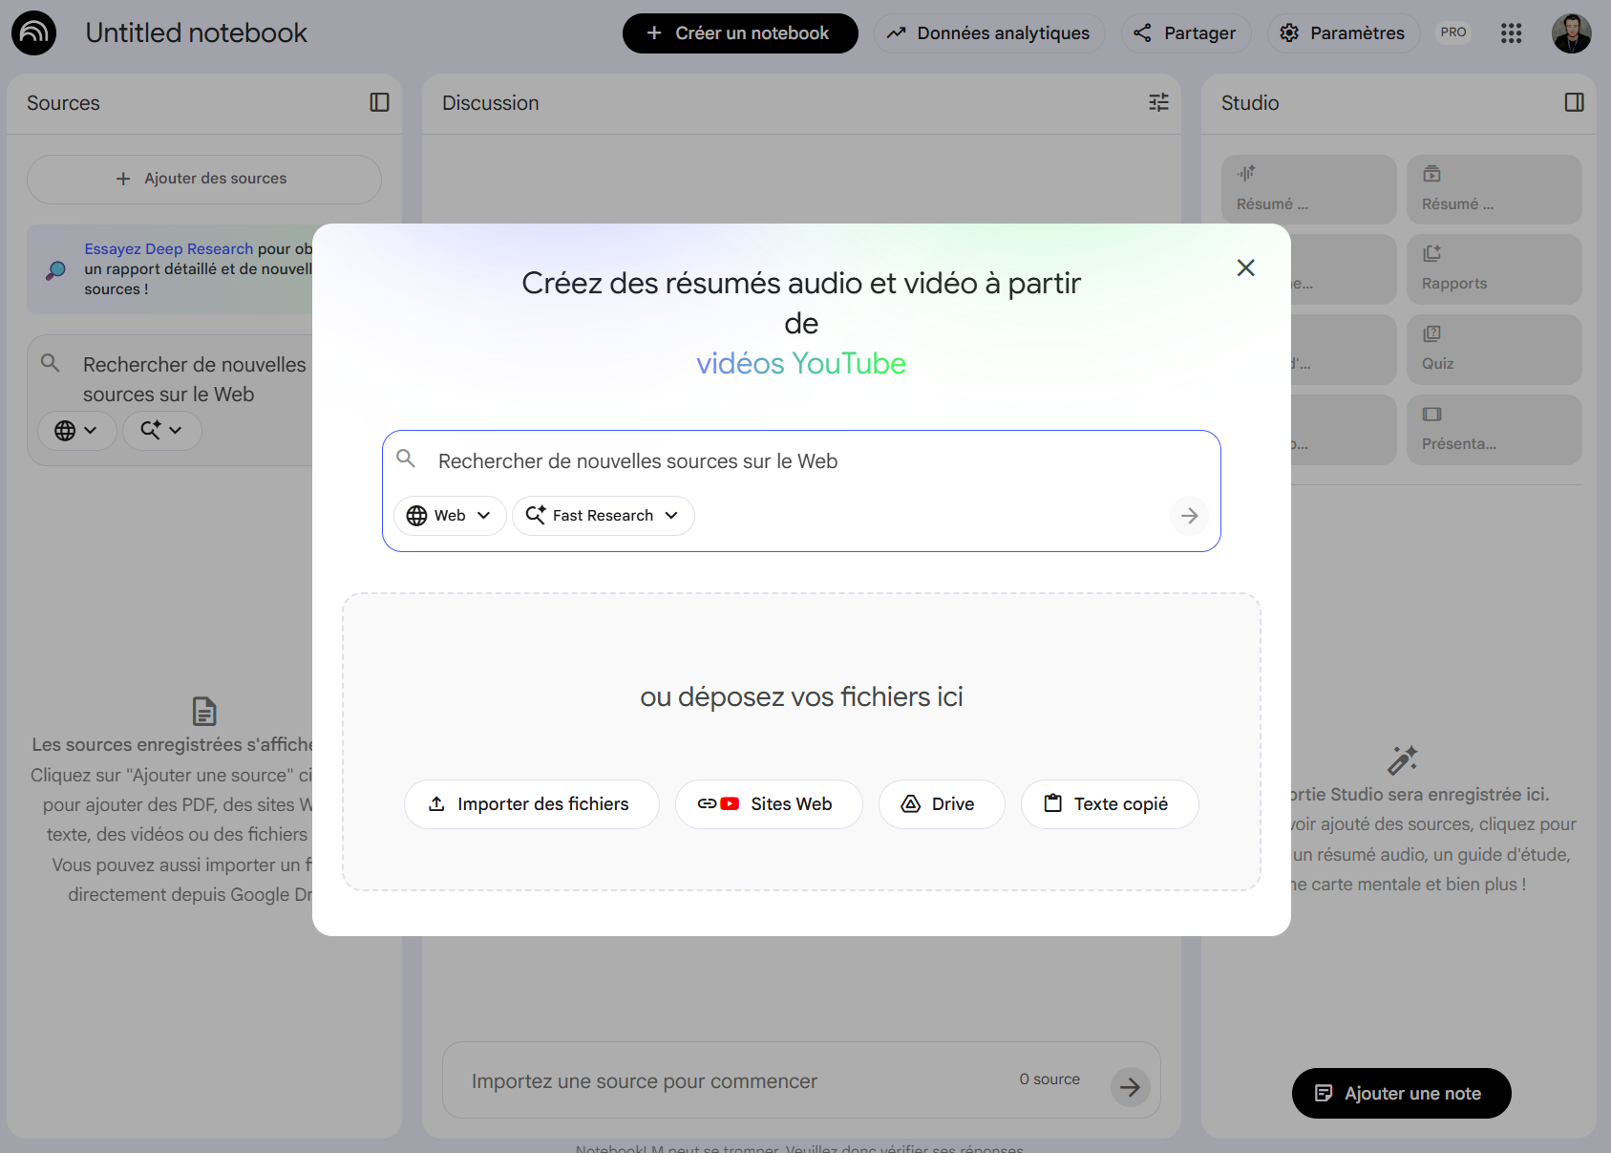Open the Fast Research mode dropdown
This screenshot has width=1611, height=1153.
click(603, 515)
